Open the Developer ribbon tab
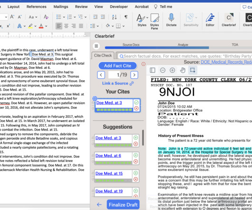 (x=119, y=7)
